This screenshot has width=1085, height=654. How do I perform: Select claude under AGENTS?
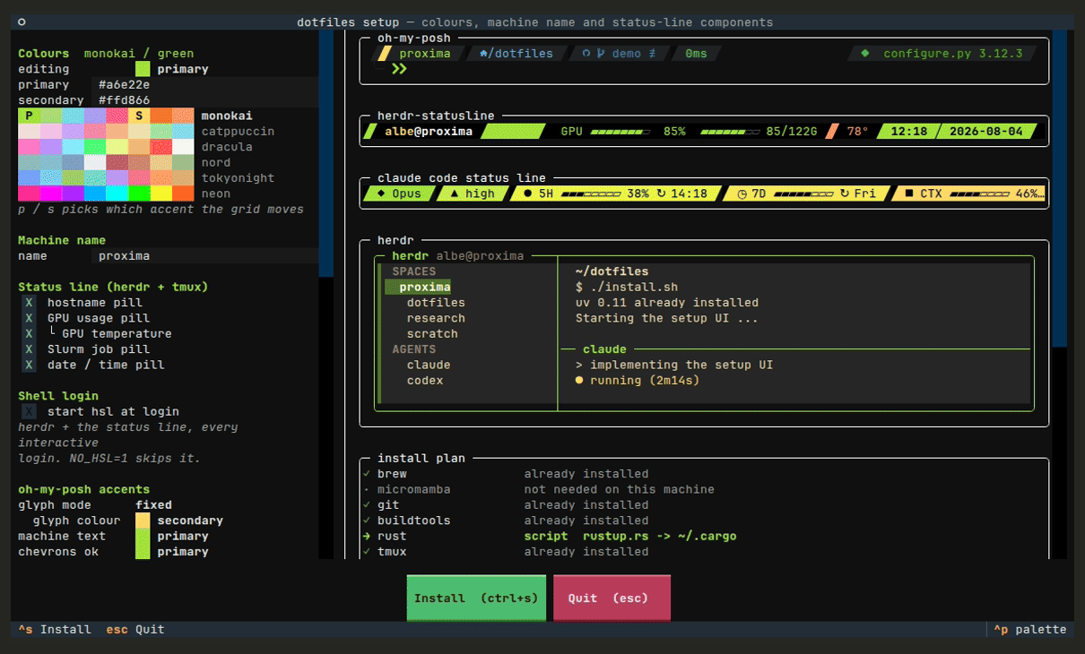tap(429, 365)
